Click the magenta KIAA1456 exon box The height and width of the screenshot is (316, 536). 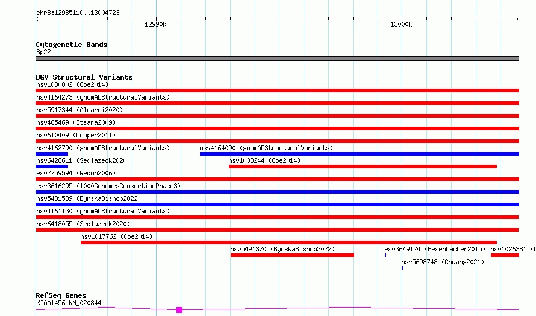click(x=179, y=310)
